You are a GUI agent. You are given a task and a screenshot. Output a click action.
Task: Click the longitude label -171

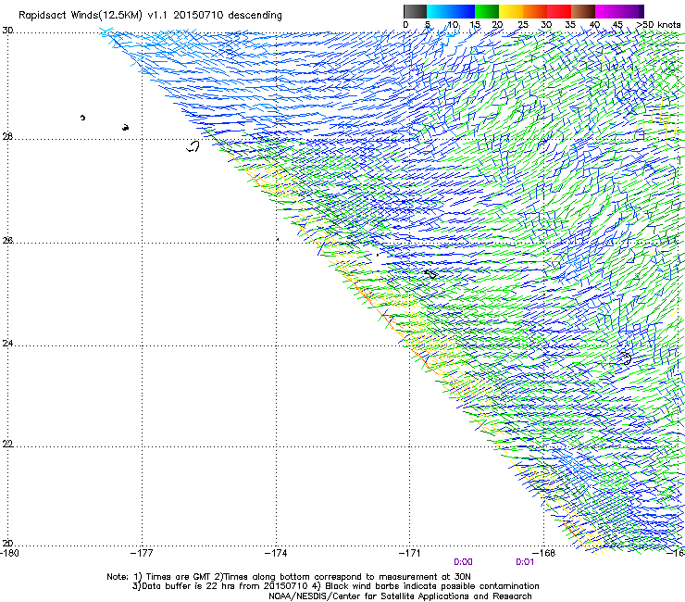click(x=410, y=553)
